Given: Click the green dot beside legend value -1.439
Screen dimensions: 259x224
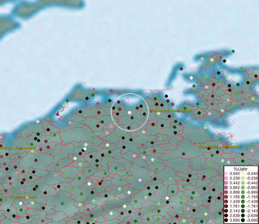Looking at the screenshot, I should [243, 202].
